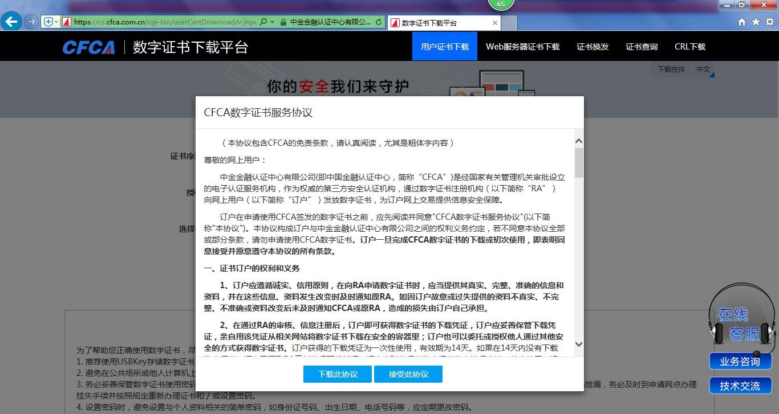
Task: Open Favorites star icon
Action: coord(756,22)
